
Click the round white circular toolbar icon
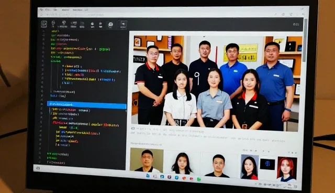point(110,25)
